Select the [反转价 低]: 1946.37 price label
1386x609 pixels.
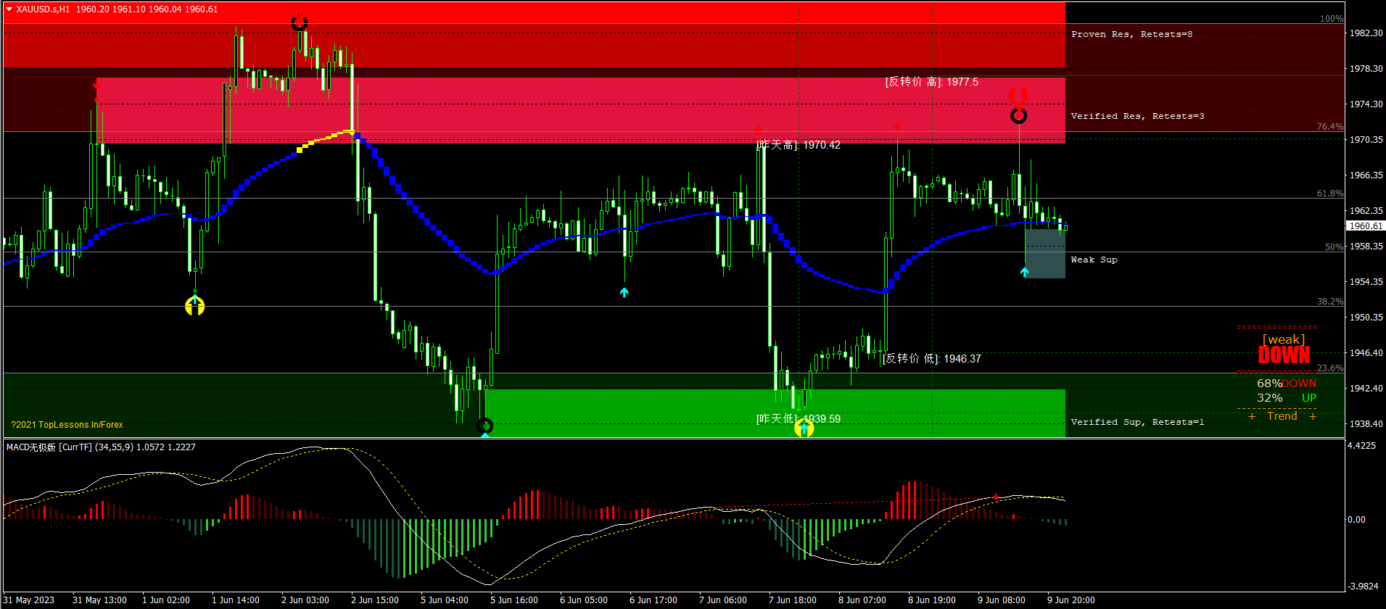[x=931, y=359]
